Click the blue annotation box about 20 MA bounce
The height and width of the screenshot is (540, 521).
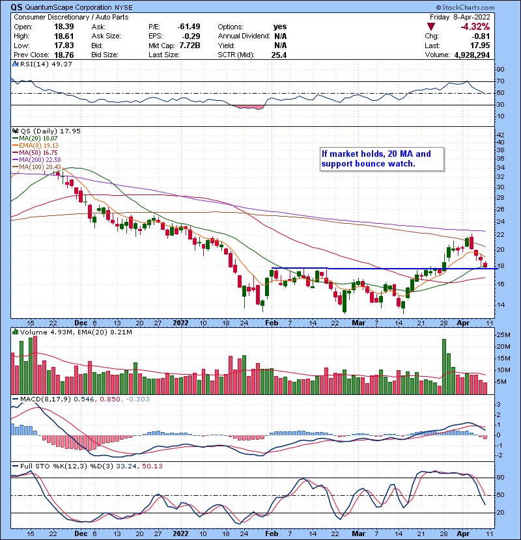pyautogui.click(x=382, y=159)
